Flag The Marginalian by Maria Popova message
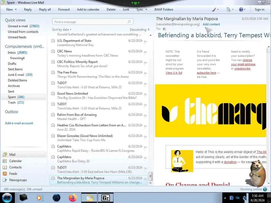The height and width of the screenshot is (203, 271). pyautogui.click(x=146, y=179)
